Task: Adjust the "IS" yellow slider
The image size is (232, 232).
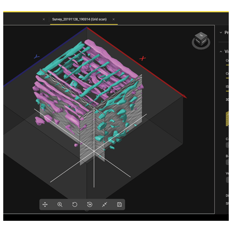Action: tap(227, 91)
